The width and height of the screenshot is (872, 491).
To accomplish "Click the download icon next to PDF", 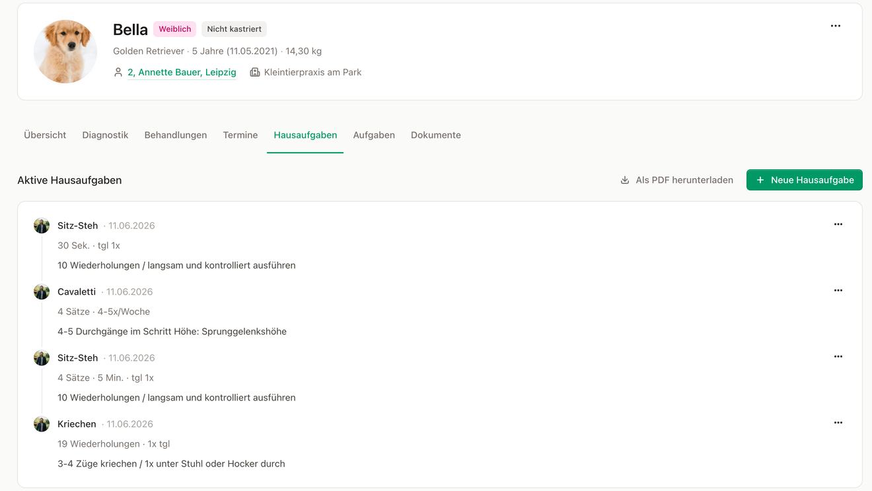I will [625, 180].
